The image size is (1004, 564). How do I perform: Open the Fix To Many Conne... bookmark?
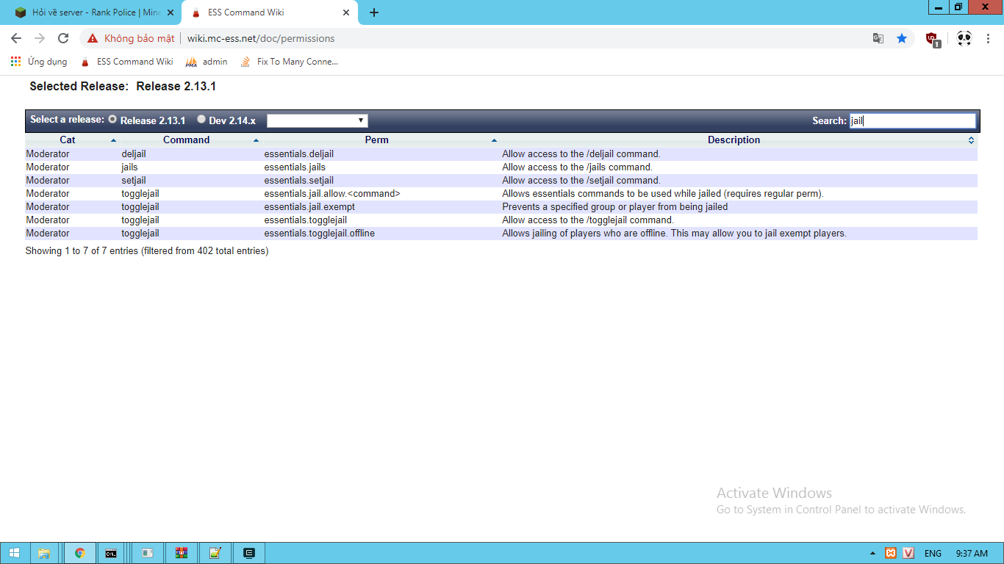pyautogui.click(x=290, y=62)
